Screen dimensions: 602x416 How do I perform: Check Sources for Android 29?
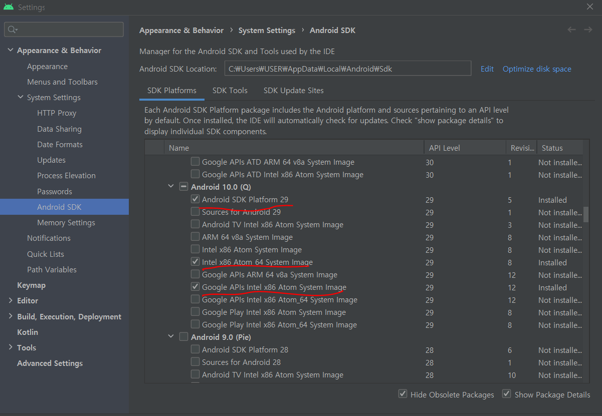click(x=195, y=212)
